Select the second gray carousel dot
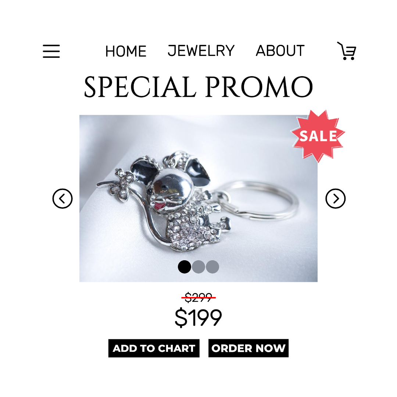This screenshot has width=397, height=397. click(x=198, y=267)
